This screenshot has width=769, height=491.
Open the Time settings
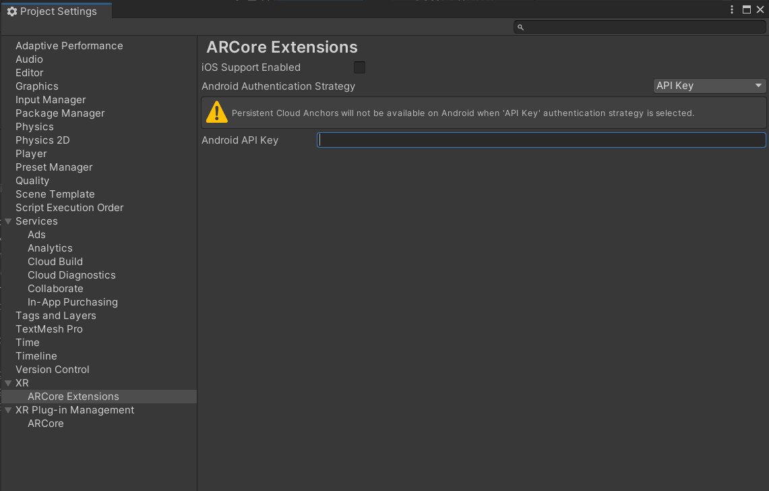[x=28, y=343]
